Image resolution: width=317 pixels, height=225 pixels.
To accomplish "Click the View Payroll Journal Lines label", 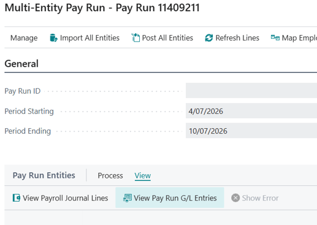I will coord(66,198).
